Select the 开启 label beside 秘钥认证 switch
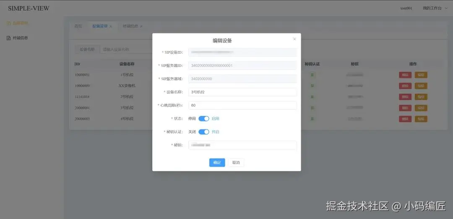Image resolution: width=453 pixels, height=219 pixels. (x=216, y=132)
